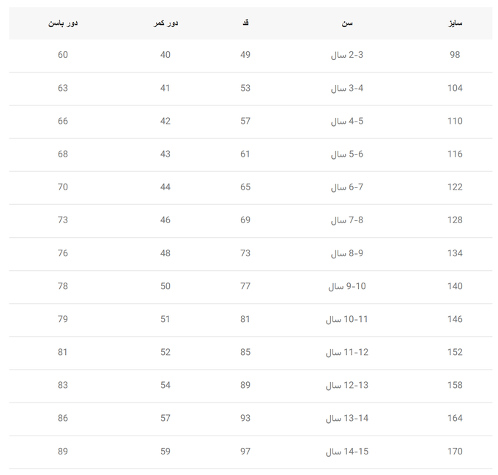Click hip value 89 in last row

(x=62, y=451)
